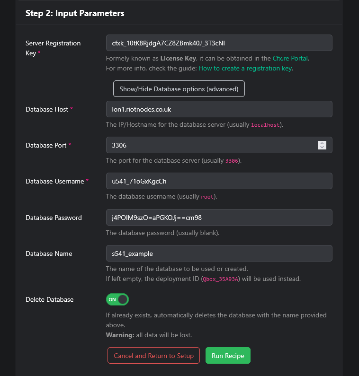Viewport: 359px width, 376px height.
Task: Click the Database Password field
Action: (219, 218)
